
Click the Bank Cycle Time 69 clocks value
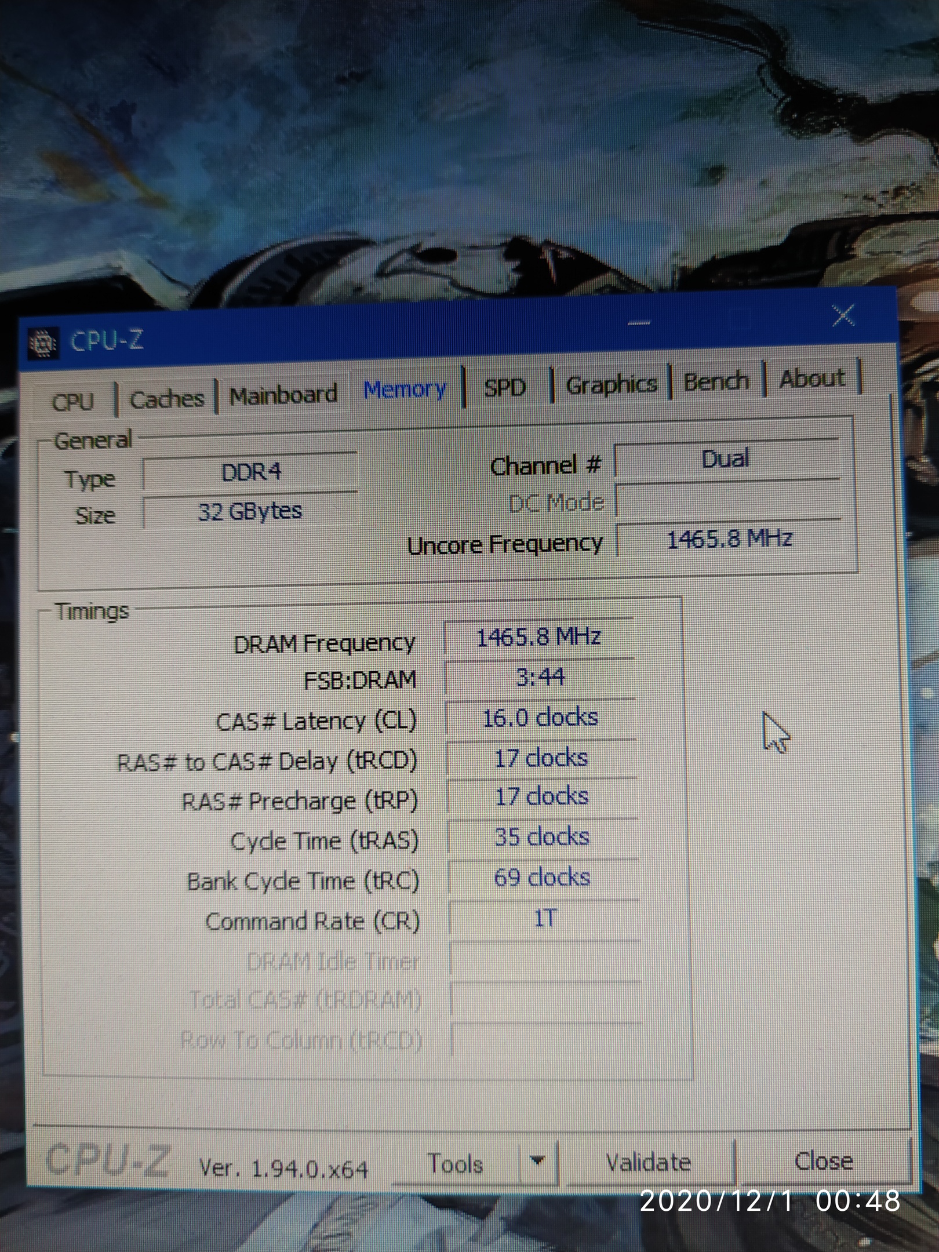[x=543, y=878]
